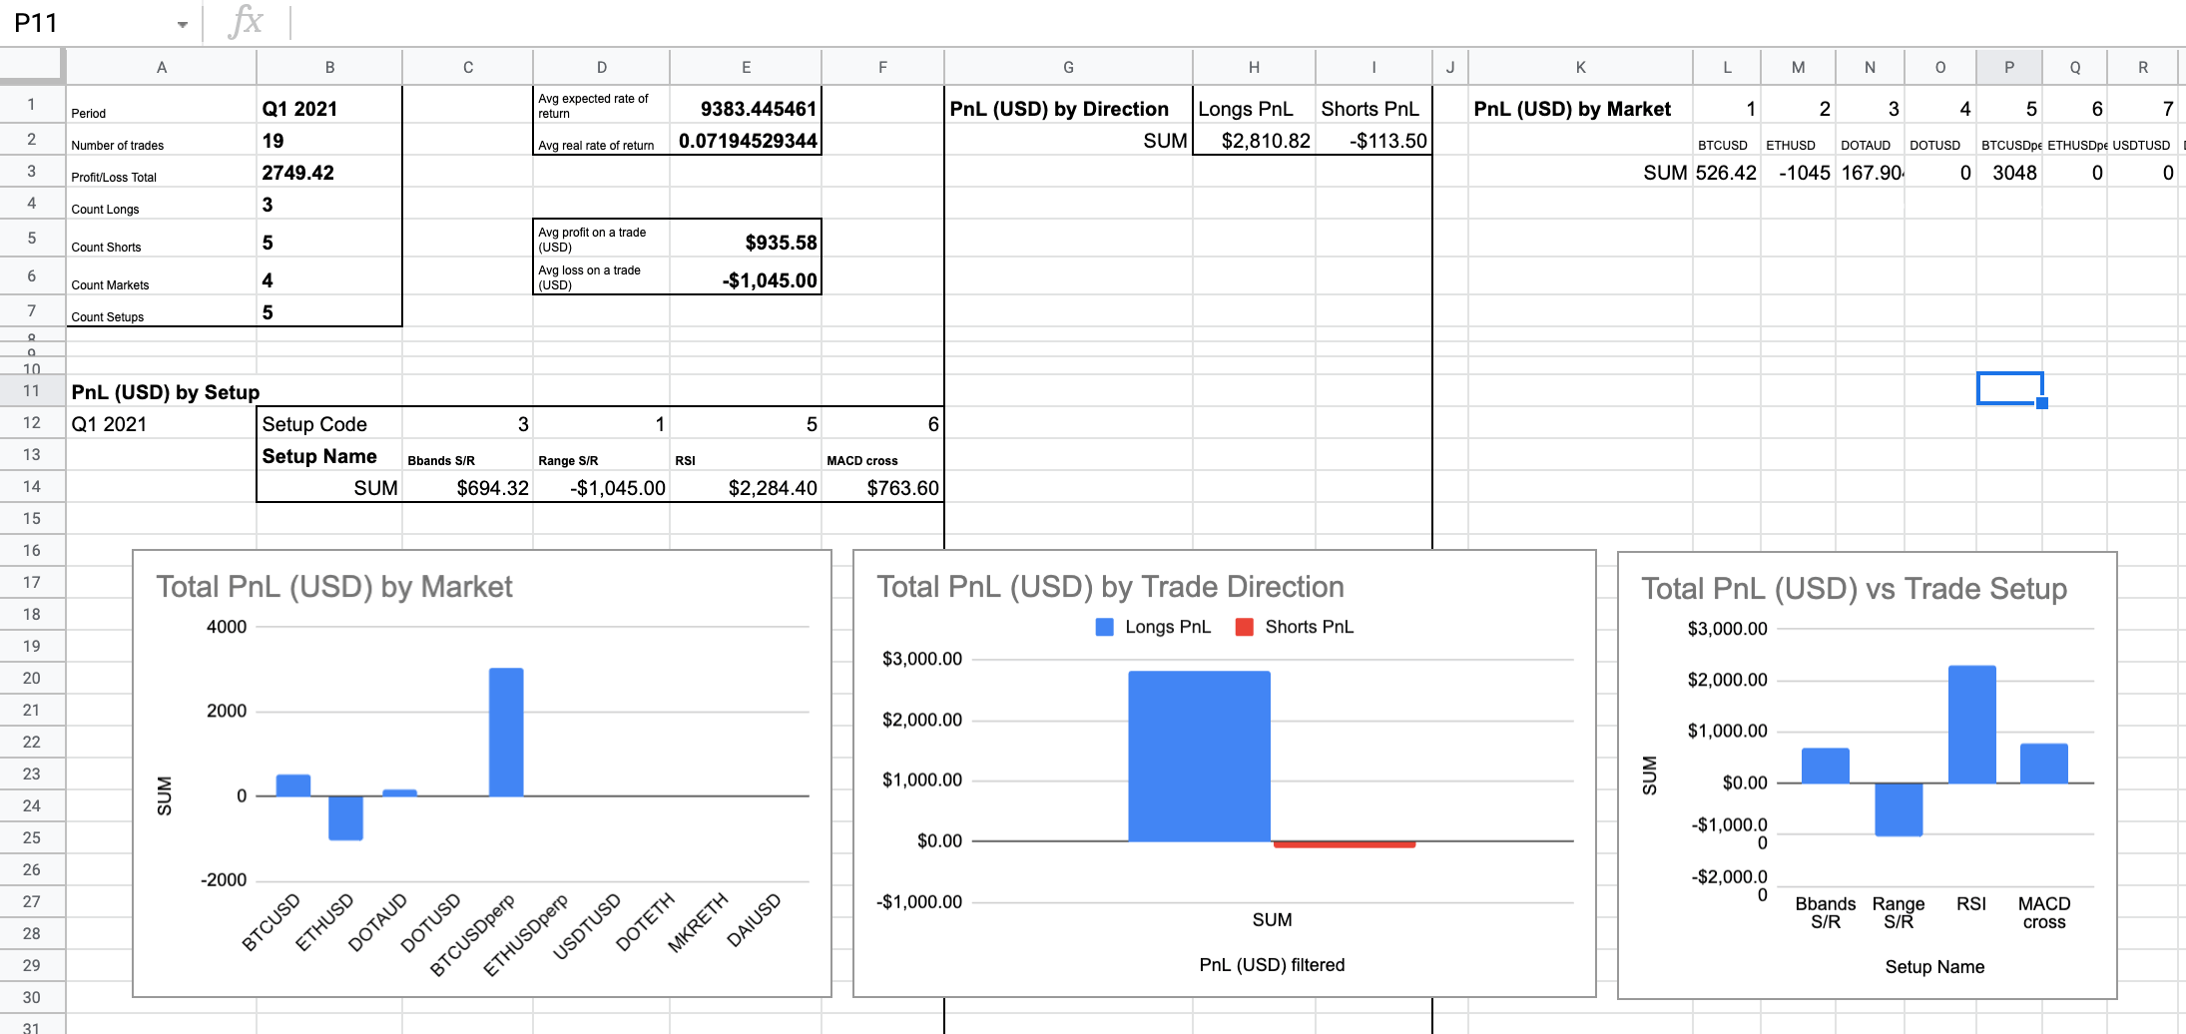Select the Longs PnL legend entry
This screenshot has width=2186, height=1034.
click(1153, 627)
